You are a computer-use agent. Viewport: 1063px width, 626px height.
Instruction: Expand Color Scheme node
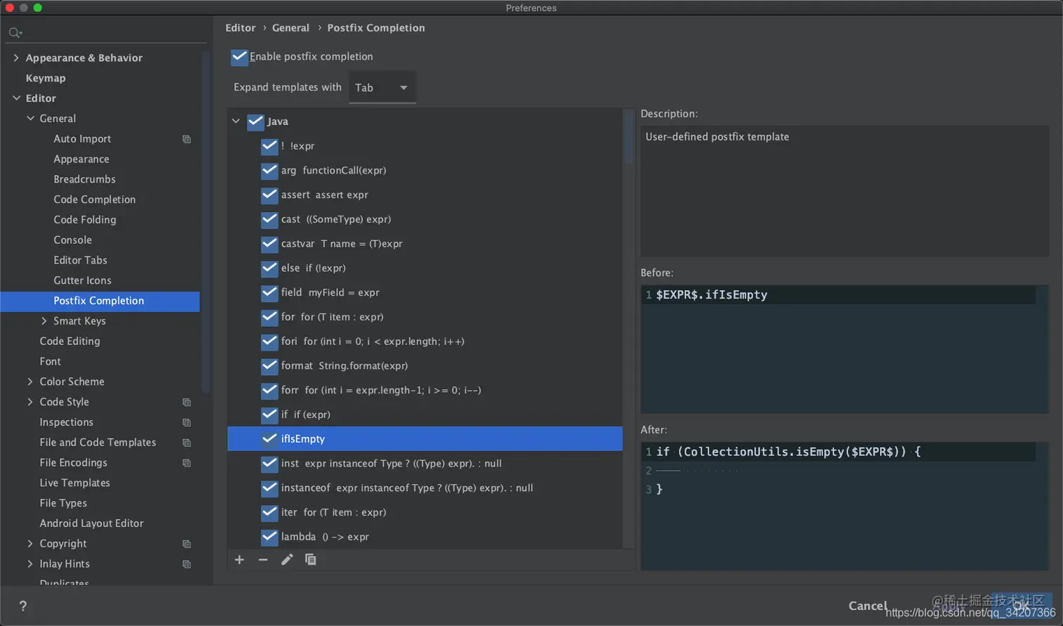30,382
